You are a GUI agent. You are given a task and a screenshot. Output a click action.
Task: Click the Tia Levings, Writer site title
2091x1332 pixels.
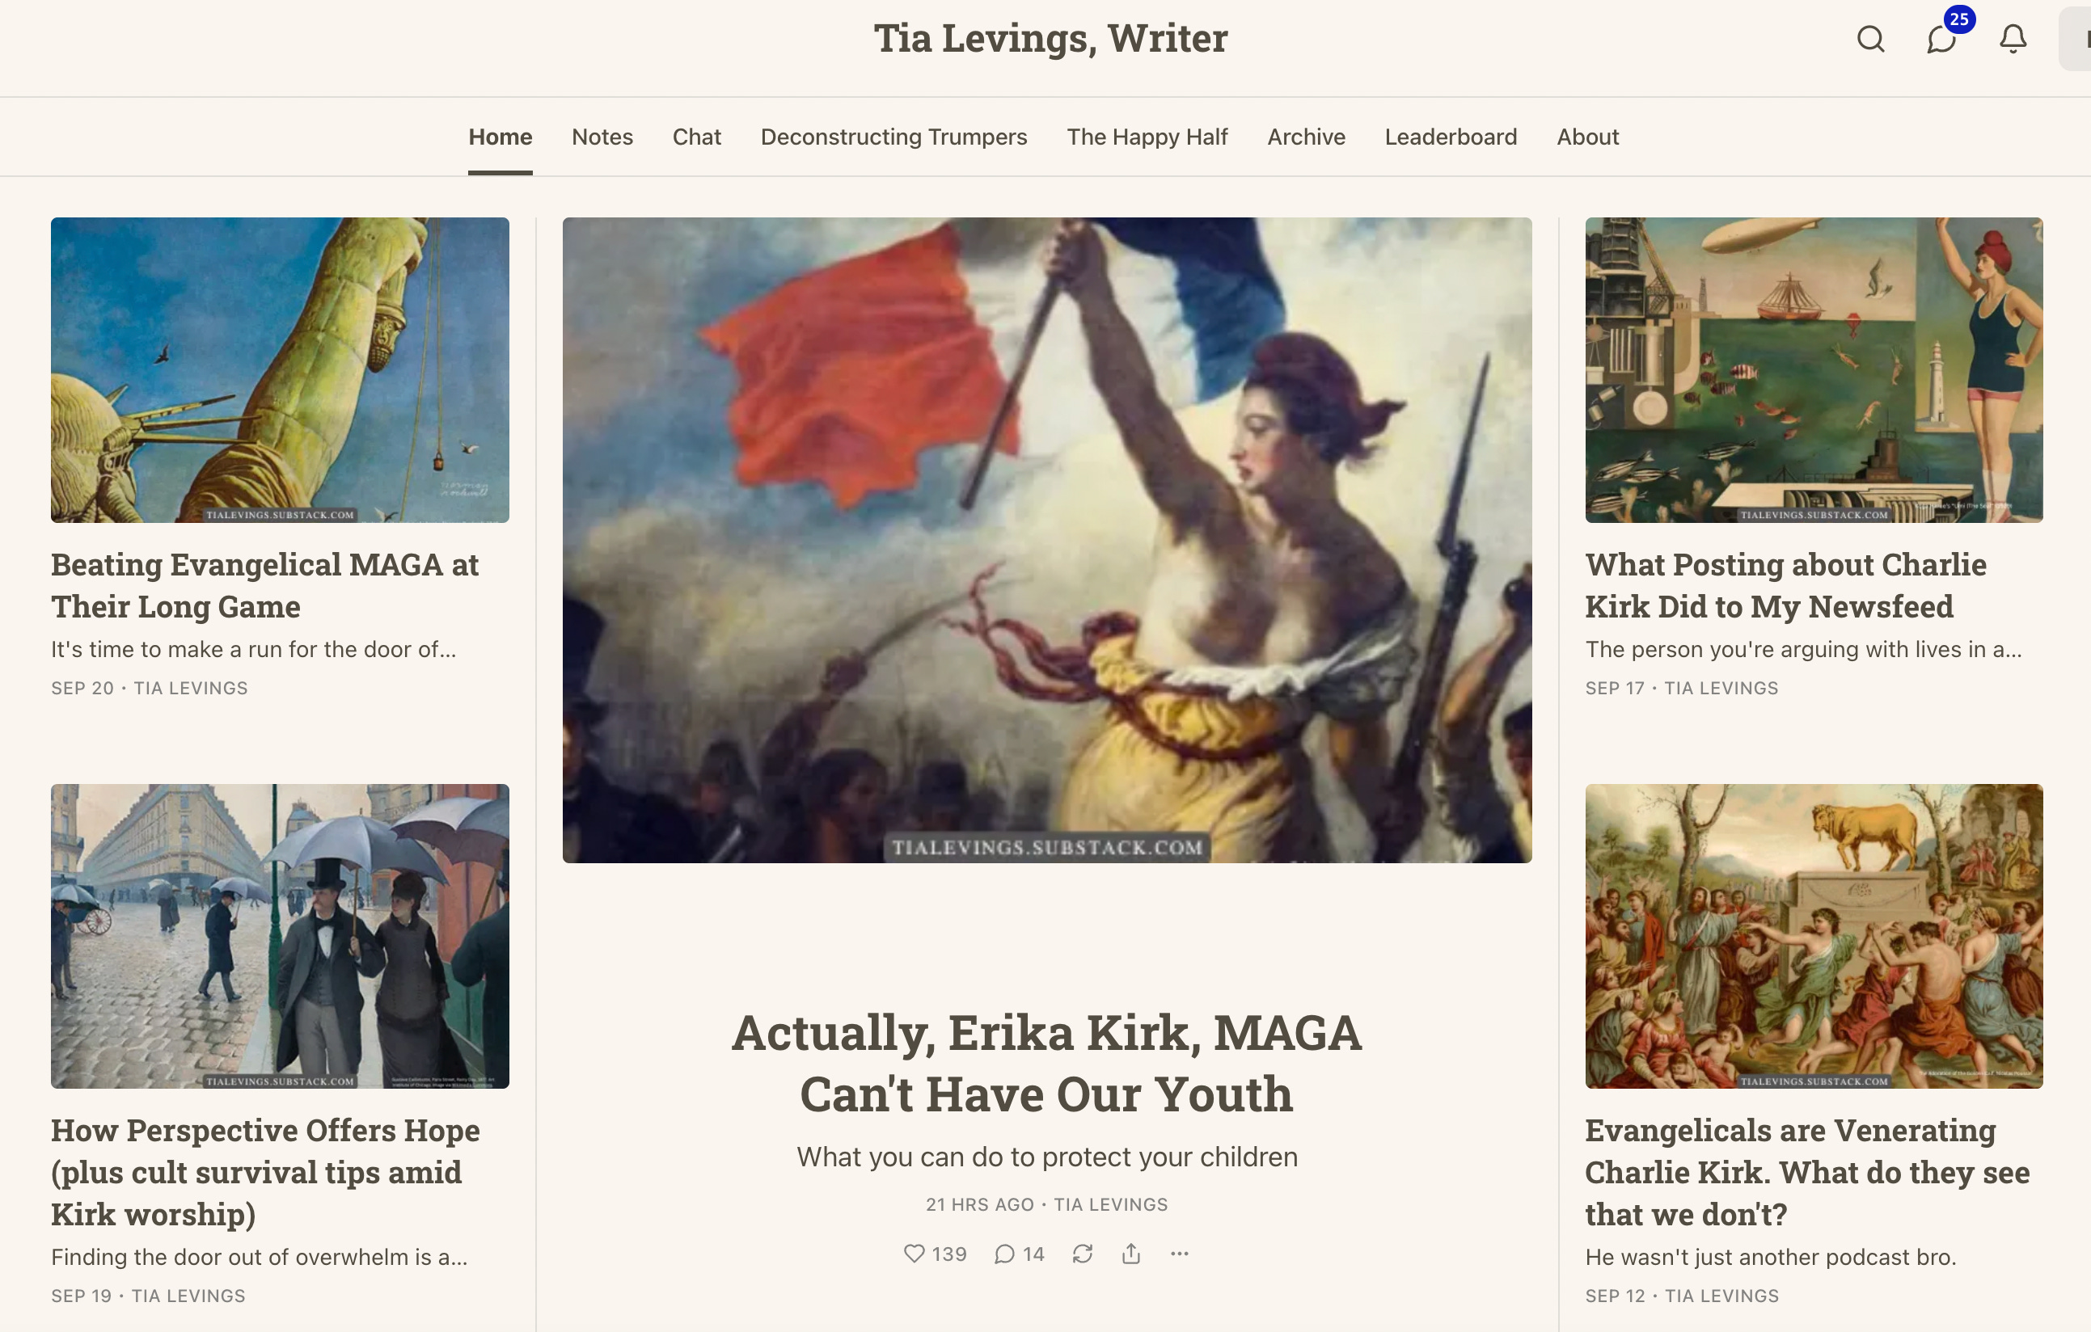tap(1050, 38)
